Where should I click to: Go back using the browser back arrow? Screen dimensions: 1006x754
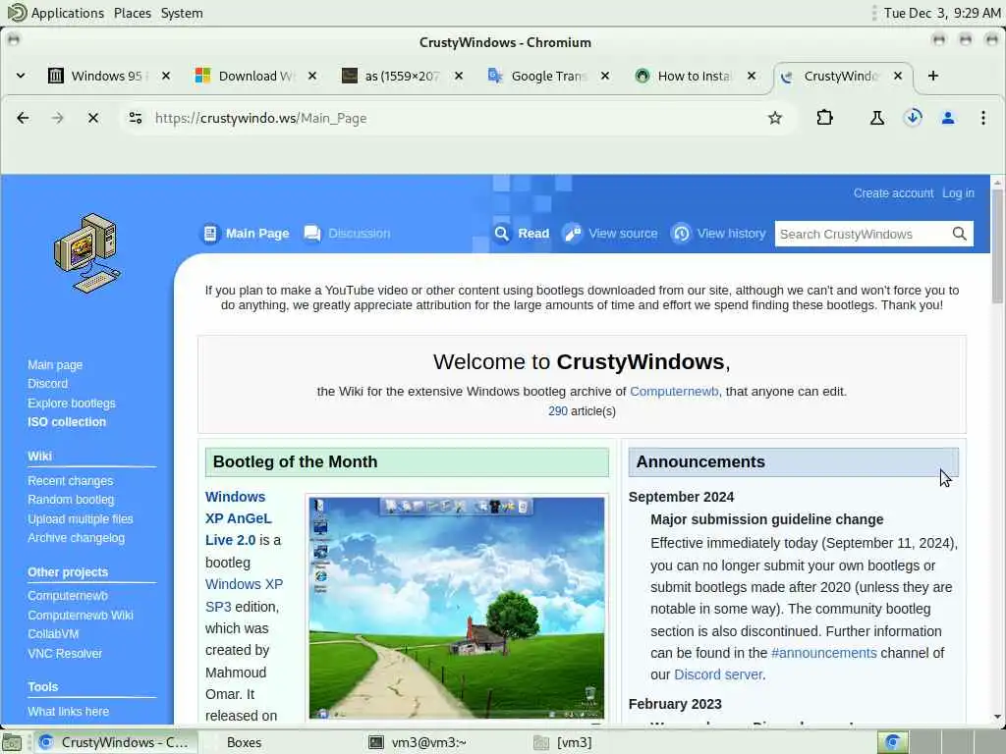coord(23,118)
